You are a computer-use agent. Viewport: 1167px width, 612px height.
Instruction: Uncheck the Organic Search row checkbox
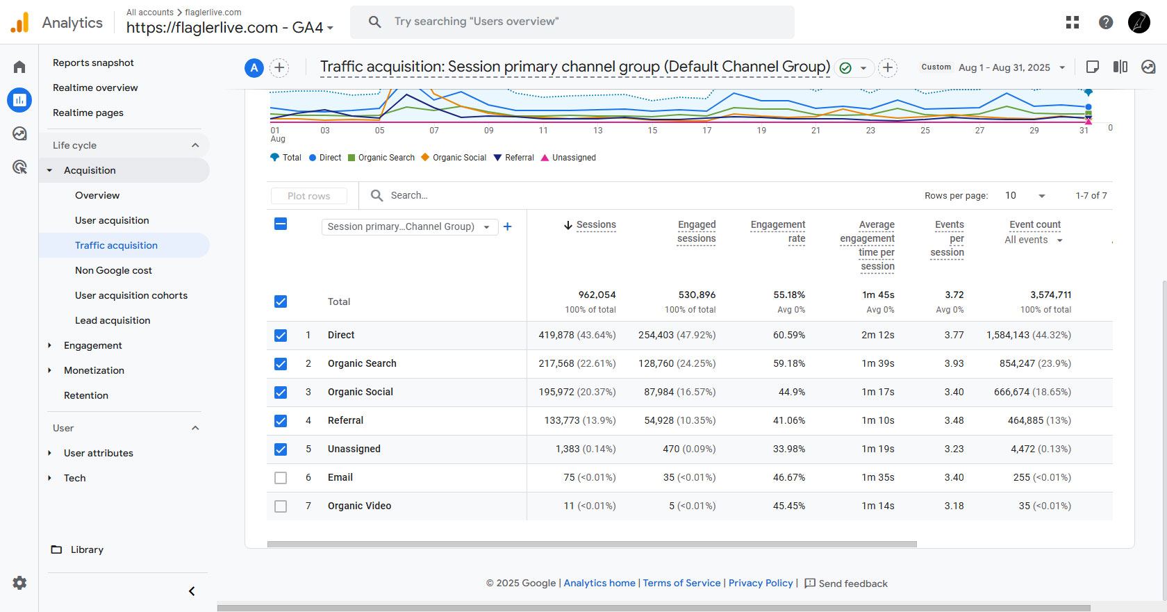pyautogui.click(x=281, y=364)
